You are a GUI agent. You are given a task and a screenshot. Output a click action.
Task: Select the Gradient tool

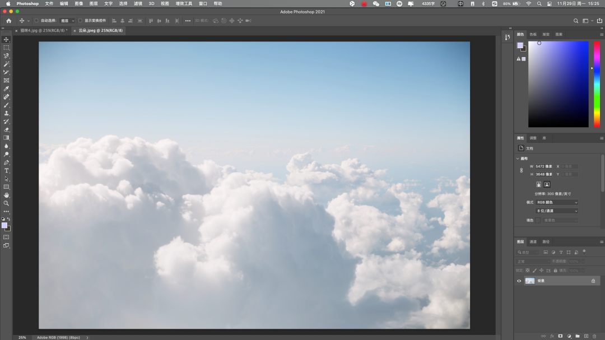tap(7, 138)
